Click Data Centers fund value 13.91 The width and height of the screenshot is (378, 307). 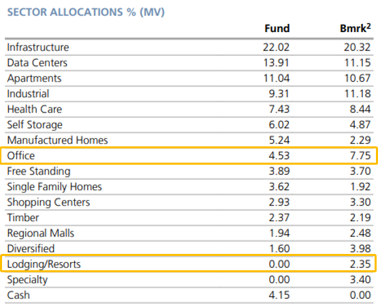pos(277,63)
